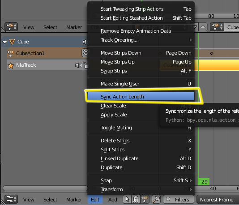Screen dimensions: 239x205
Task: Choose Linked Duplicate
Action: [x=141, y=158]
